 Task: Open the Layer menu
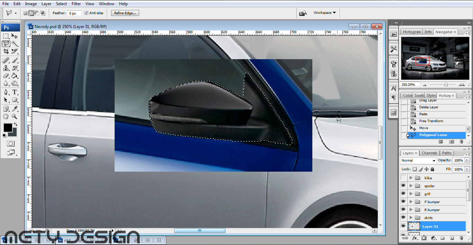tap(46, 4)
